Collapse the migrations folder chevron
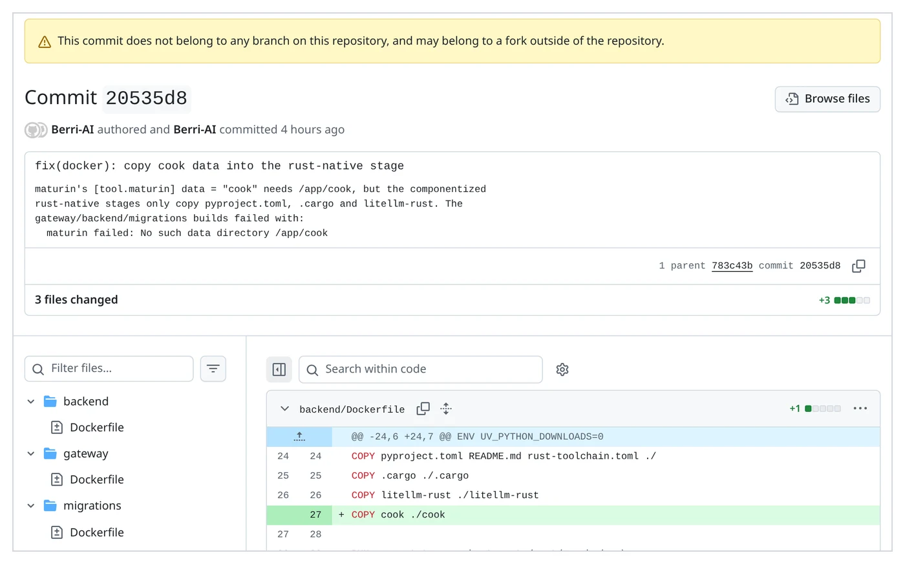 coord(30,506)
